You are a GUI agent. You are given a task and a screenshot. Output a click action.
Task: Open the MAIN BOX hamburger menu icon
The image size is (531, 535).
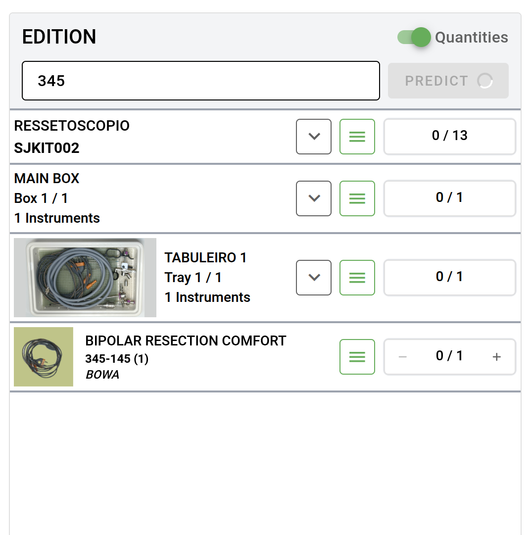[x=357, y=198]
